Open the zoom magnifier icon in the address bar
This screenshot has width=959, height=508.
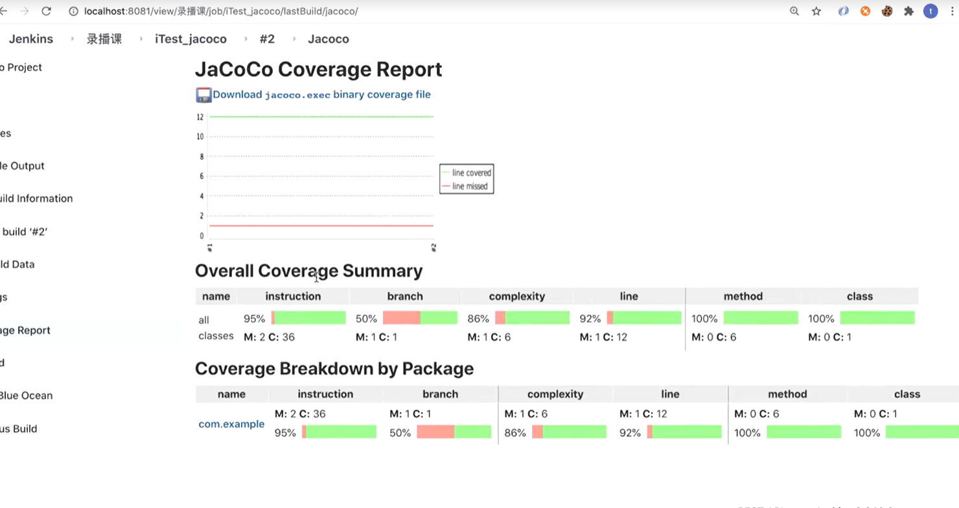pos(794,11)
